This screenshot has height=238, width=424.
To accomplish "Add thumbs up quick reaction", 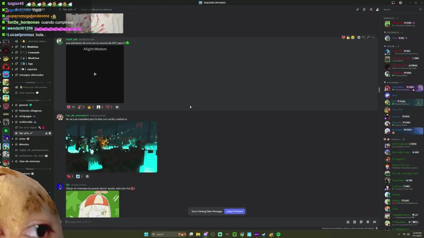I will pyautogui.click(x=348, y=37).
